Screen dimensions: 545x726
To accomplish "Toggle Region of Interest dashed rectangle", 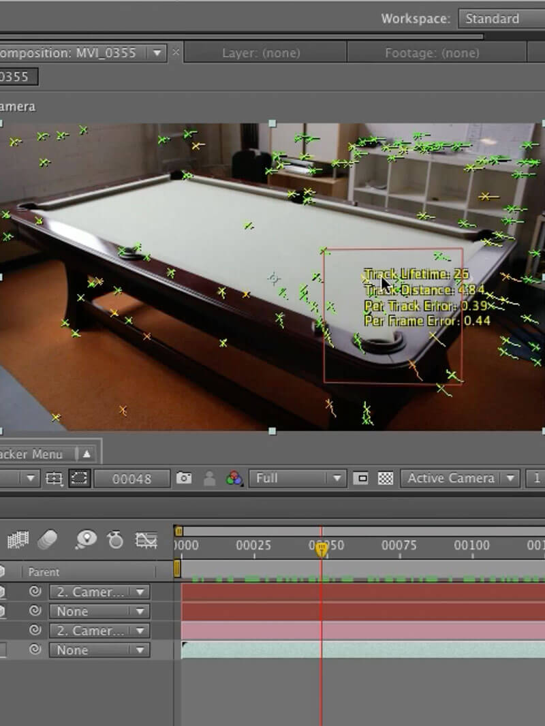I will tap(79, 479).
